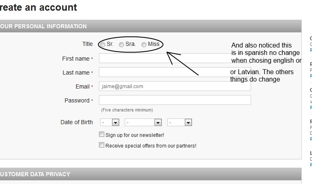The width and height of the screenshot is (312, 184).
Task: Open the birth year dropdown
Action: pos(180,123)
